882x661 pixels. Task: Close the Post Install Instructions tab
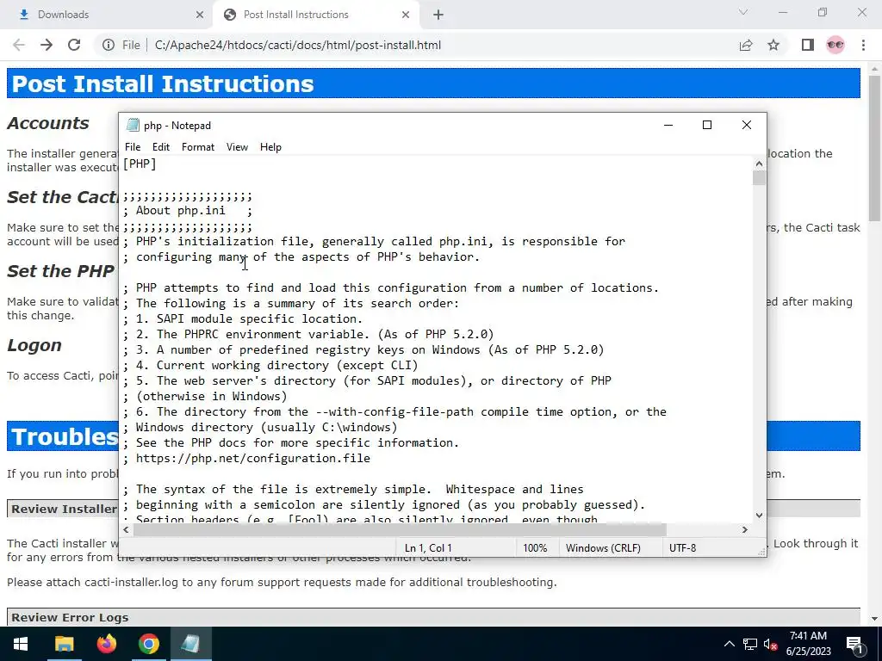pyautogui.click(x=406, y=15)
